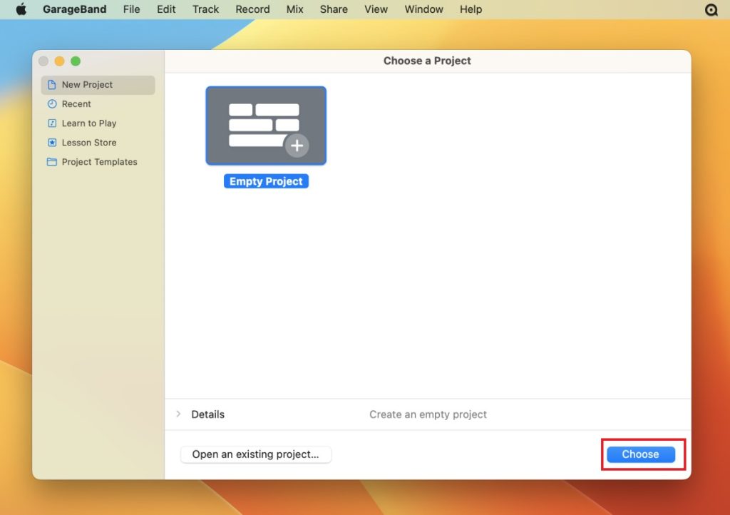Open the Mix menu
The width and height of the screenshot is (730, 515).
pos(294,9)
